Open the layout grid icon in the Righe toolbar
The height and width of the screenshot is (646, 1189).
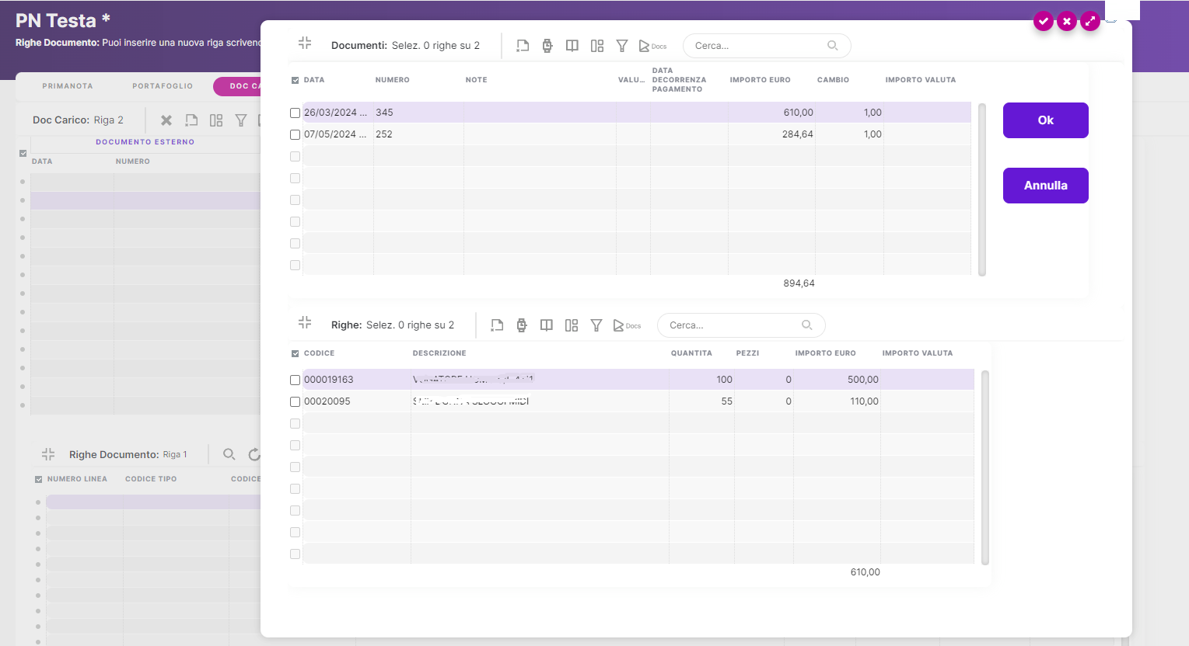572,325
